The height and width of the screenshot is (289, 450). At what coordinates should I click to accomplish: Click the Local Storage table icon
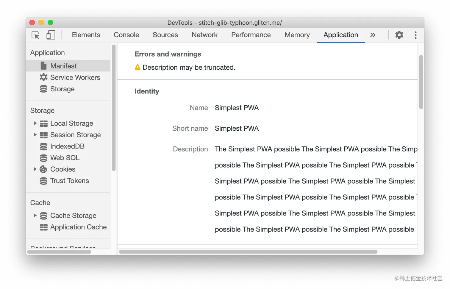coord(44,124)
